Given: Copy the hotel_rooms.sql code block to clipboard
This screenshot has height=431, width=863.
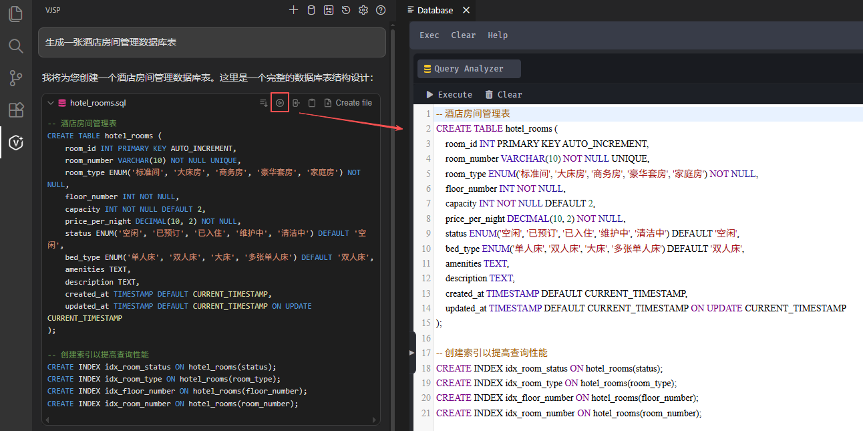Looking at the screenshot, I should point(312,103).
